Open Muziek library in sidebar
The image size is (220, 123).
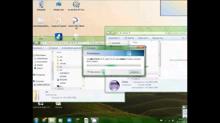pos(38,65)
